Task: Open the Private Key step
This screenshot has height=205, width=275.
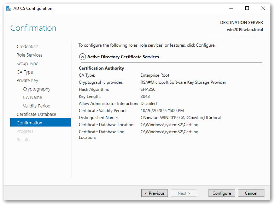Action: 27,80
